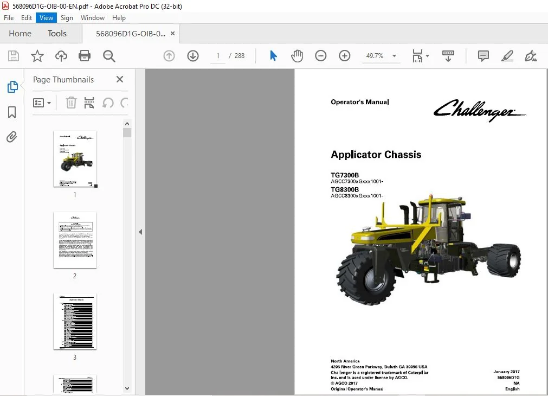The height and width of the screenshot is (396, 548).
Task: Click the upload to cloud icon
Action: pyautogui.click(x=61, y=56)
